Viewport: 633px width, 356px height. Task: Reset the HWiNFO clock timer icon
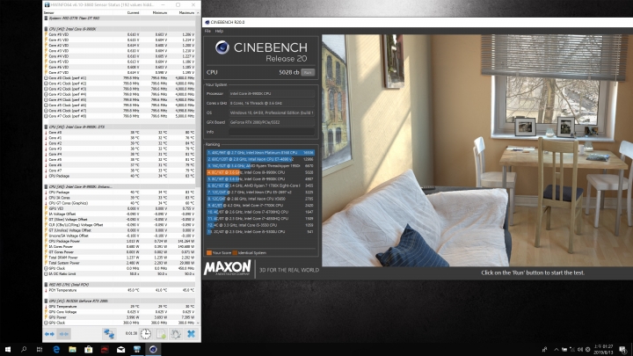[146, 334]
